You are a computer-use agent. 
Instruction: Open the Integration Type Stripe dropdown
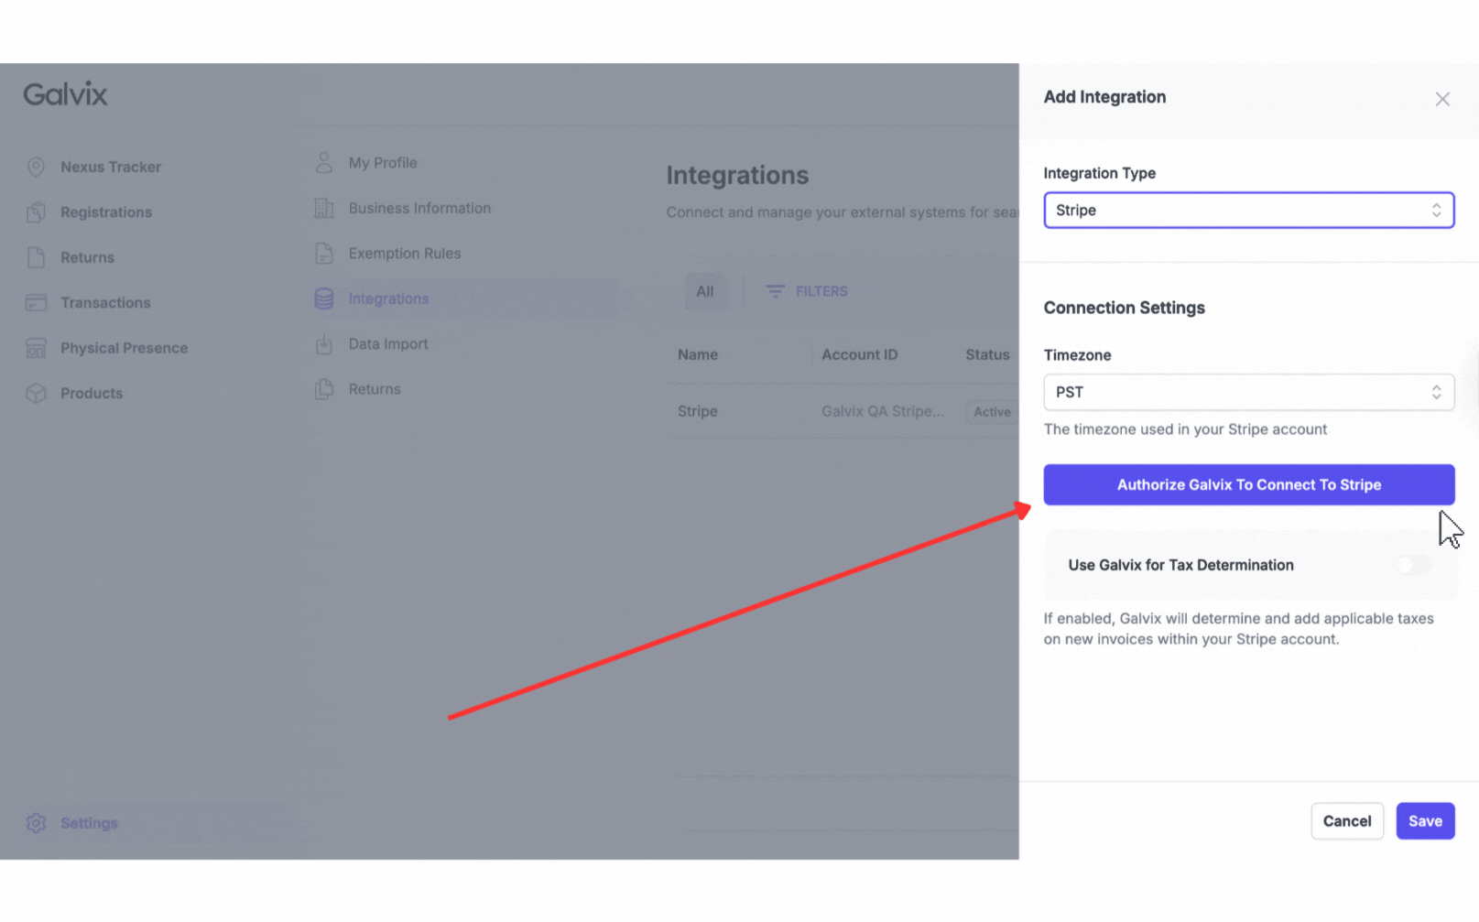point(1249,210)
